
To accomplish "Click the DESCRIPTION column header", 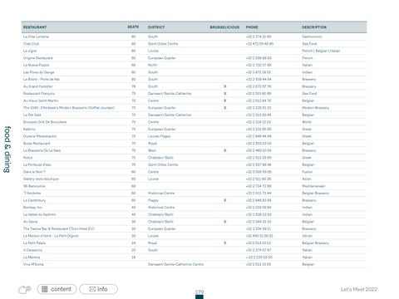I will (x=314, y=27).
